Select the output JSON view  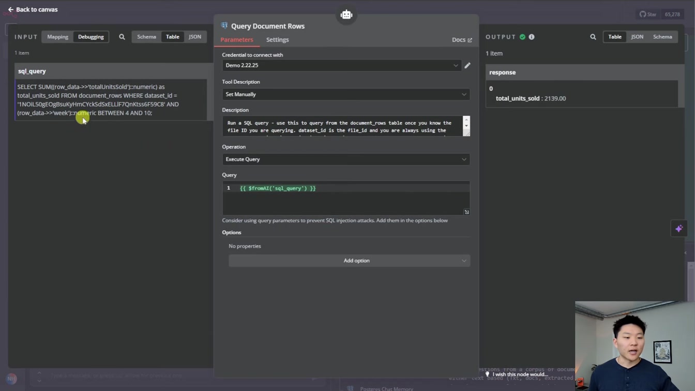(637, 37)
